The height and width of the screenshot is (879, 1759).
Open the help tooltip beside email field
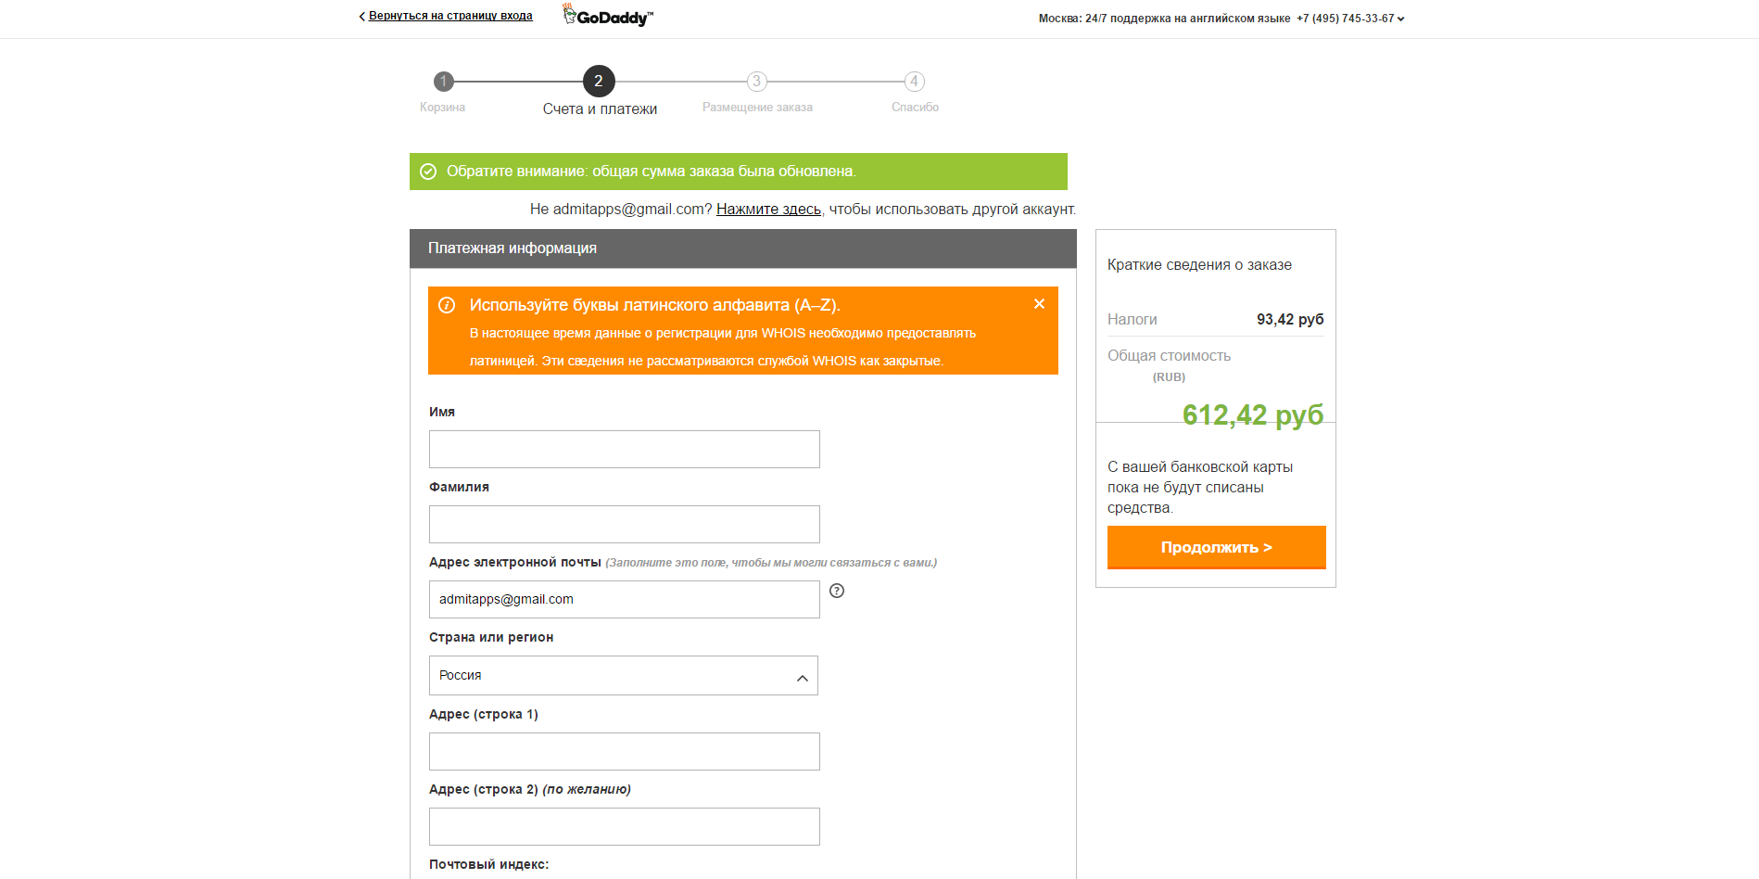(x=837, y=591)
